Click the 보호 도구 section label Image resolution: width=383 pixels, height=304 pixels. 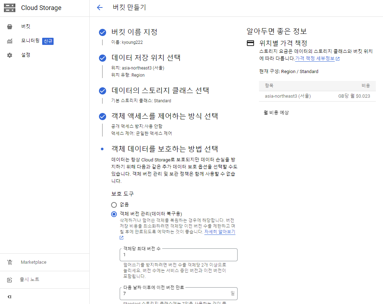[x=123, y=194]
